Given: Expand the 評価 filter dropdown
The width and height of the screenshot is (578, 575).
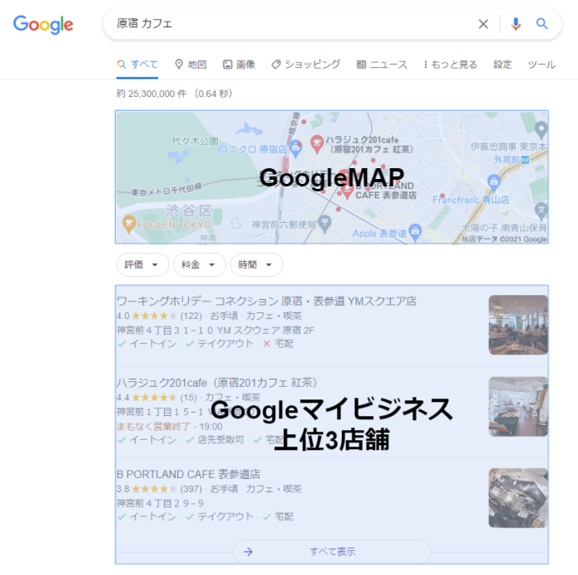Looking at the screenshot, I should (x=142, y=264).
